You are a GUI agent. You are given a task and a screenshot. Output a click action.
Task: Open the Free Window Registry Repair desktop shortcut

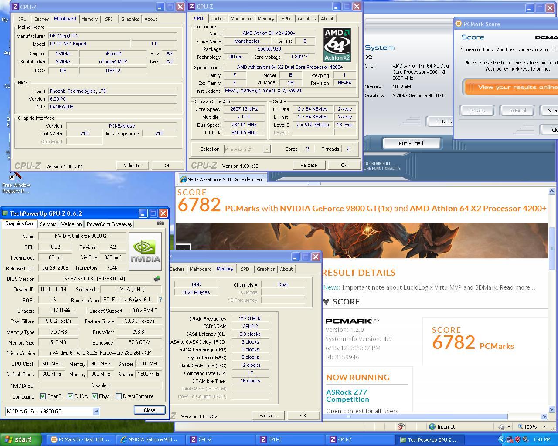(x=16, y=182)
